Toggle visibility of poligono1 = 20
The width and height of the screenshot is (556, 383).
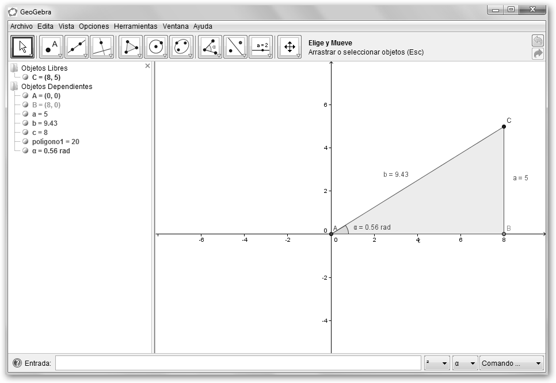[x=25, y=142]
